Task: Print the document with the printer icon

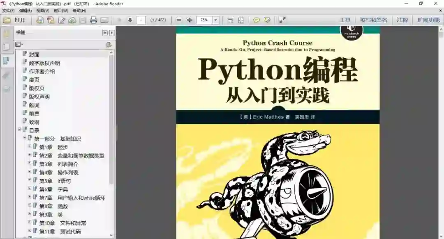Action: [x=93, y=20]
